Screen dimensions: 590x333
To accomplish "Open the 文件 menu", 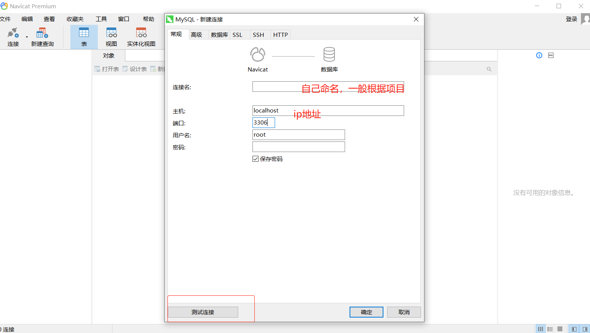I will pos(5,19).
